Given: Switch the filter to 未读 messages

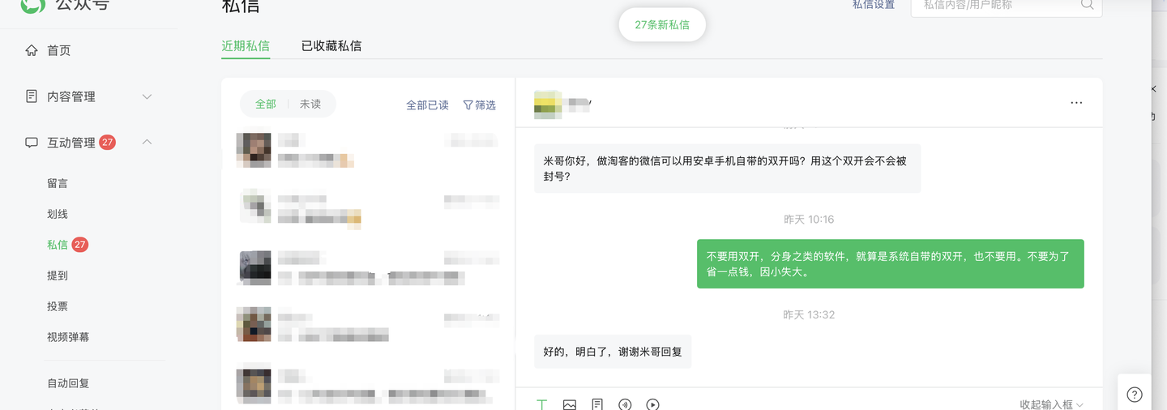Looking at the screenshot, I should pos(310,105).
